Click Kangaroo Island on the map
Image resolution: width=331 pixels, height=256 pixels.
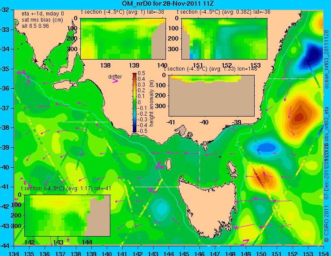65,85
